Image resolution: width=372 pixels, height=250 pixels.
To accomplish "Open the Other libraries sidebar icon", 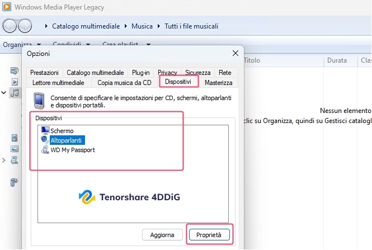I will [14, 182].
